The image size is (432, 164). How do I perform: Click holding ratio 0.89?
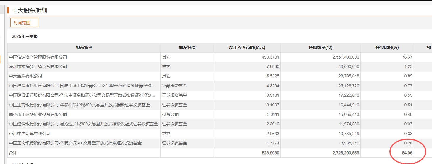tap(408, 76)
